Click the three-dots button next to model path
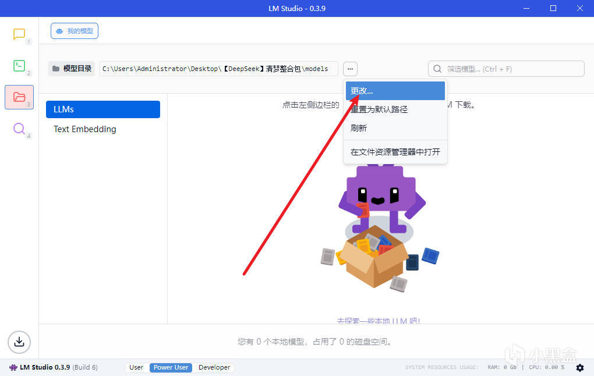This screenshot has width=594, height=376. [350, 69]
